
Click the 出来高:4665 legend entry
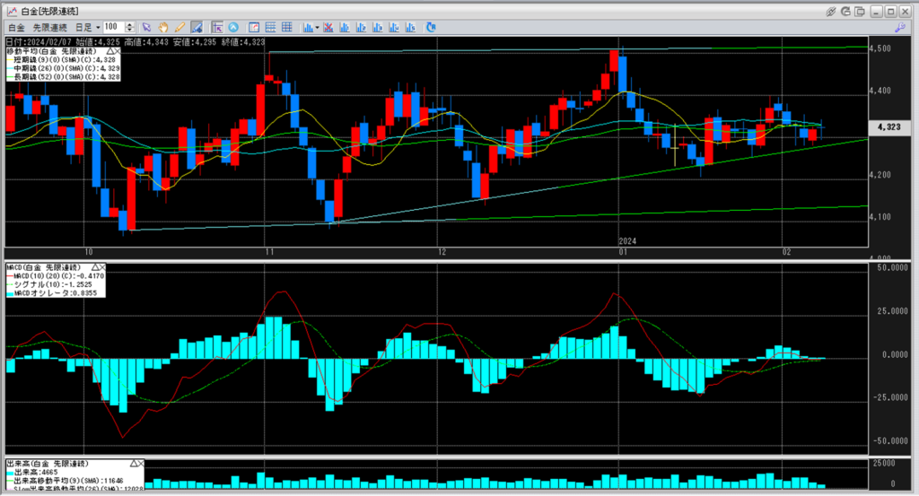point(32,472)
